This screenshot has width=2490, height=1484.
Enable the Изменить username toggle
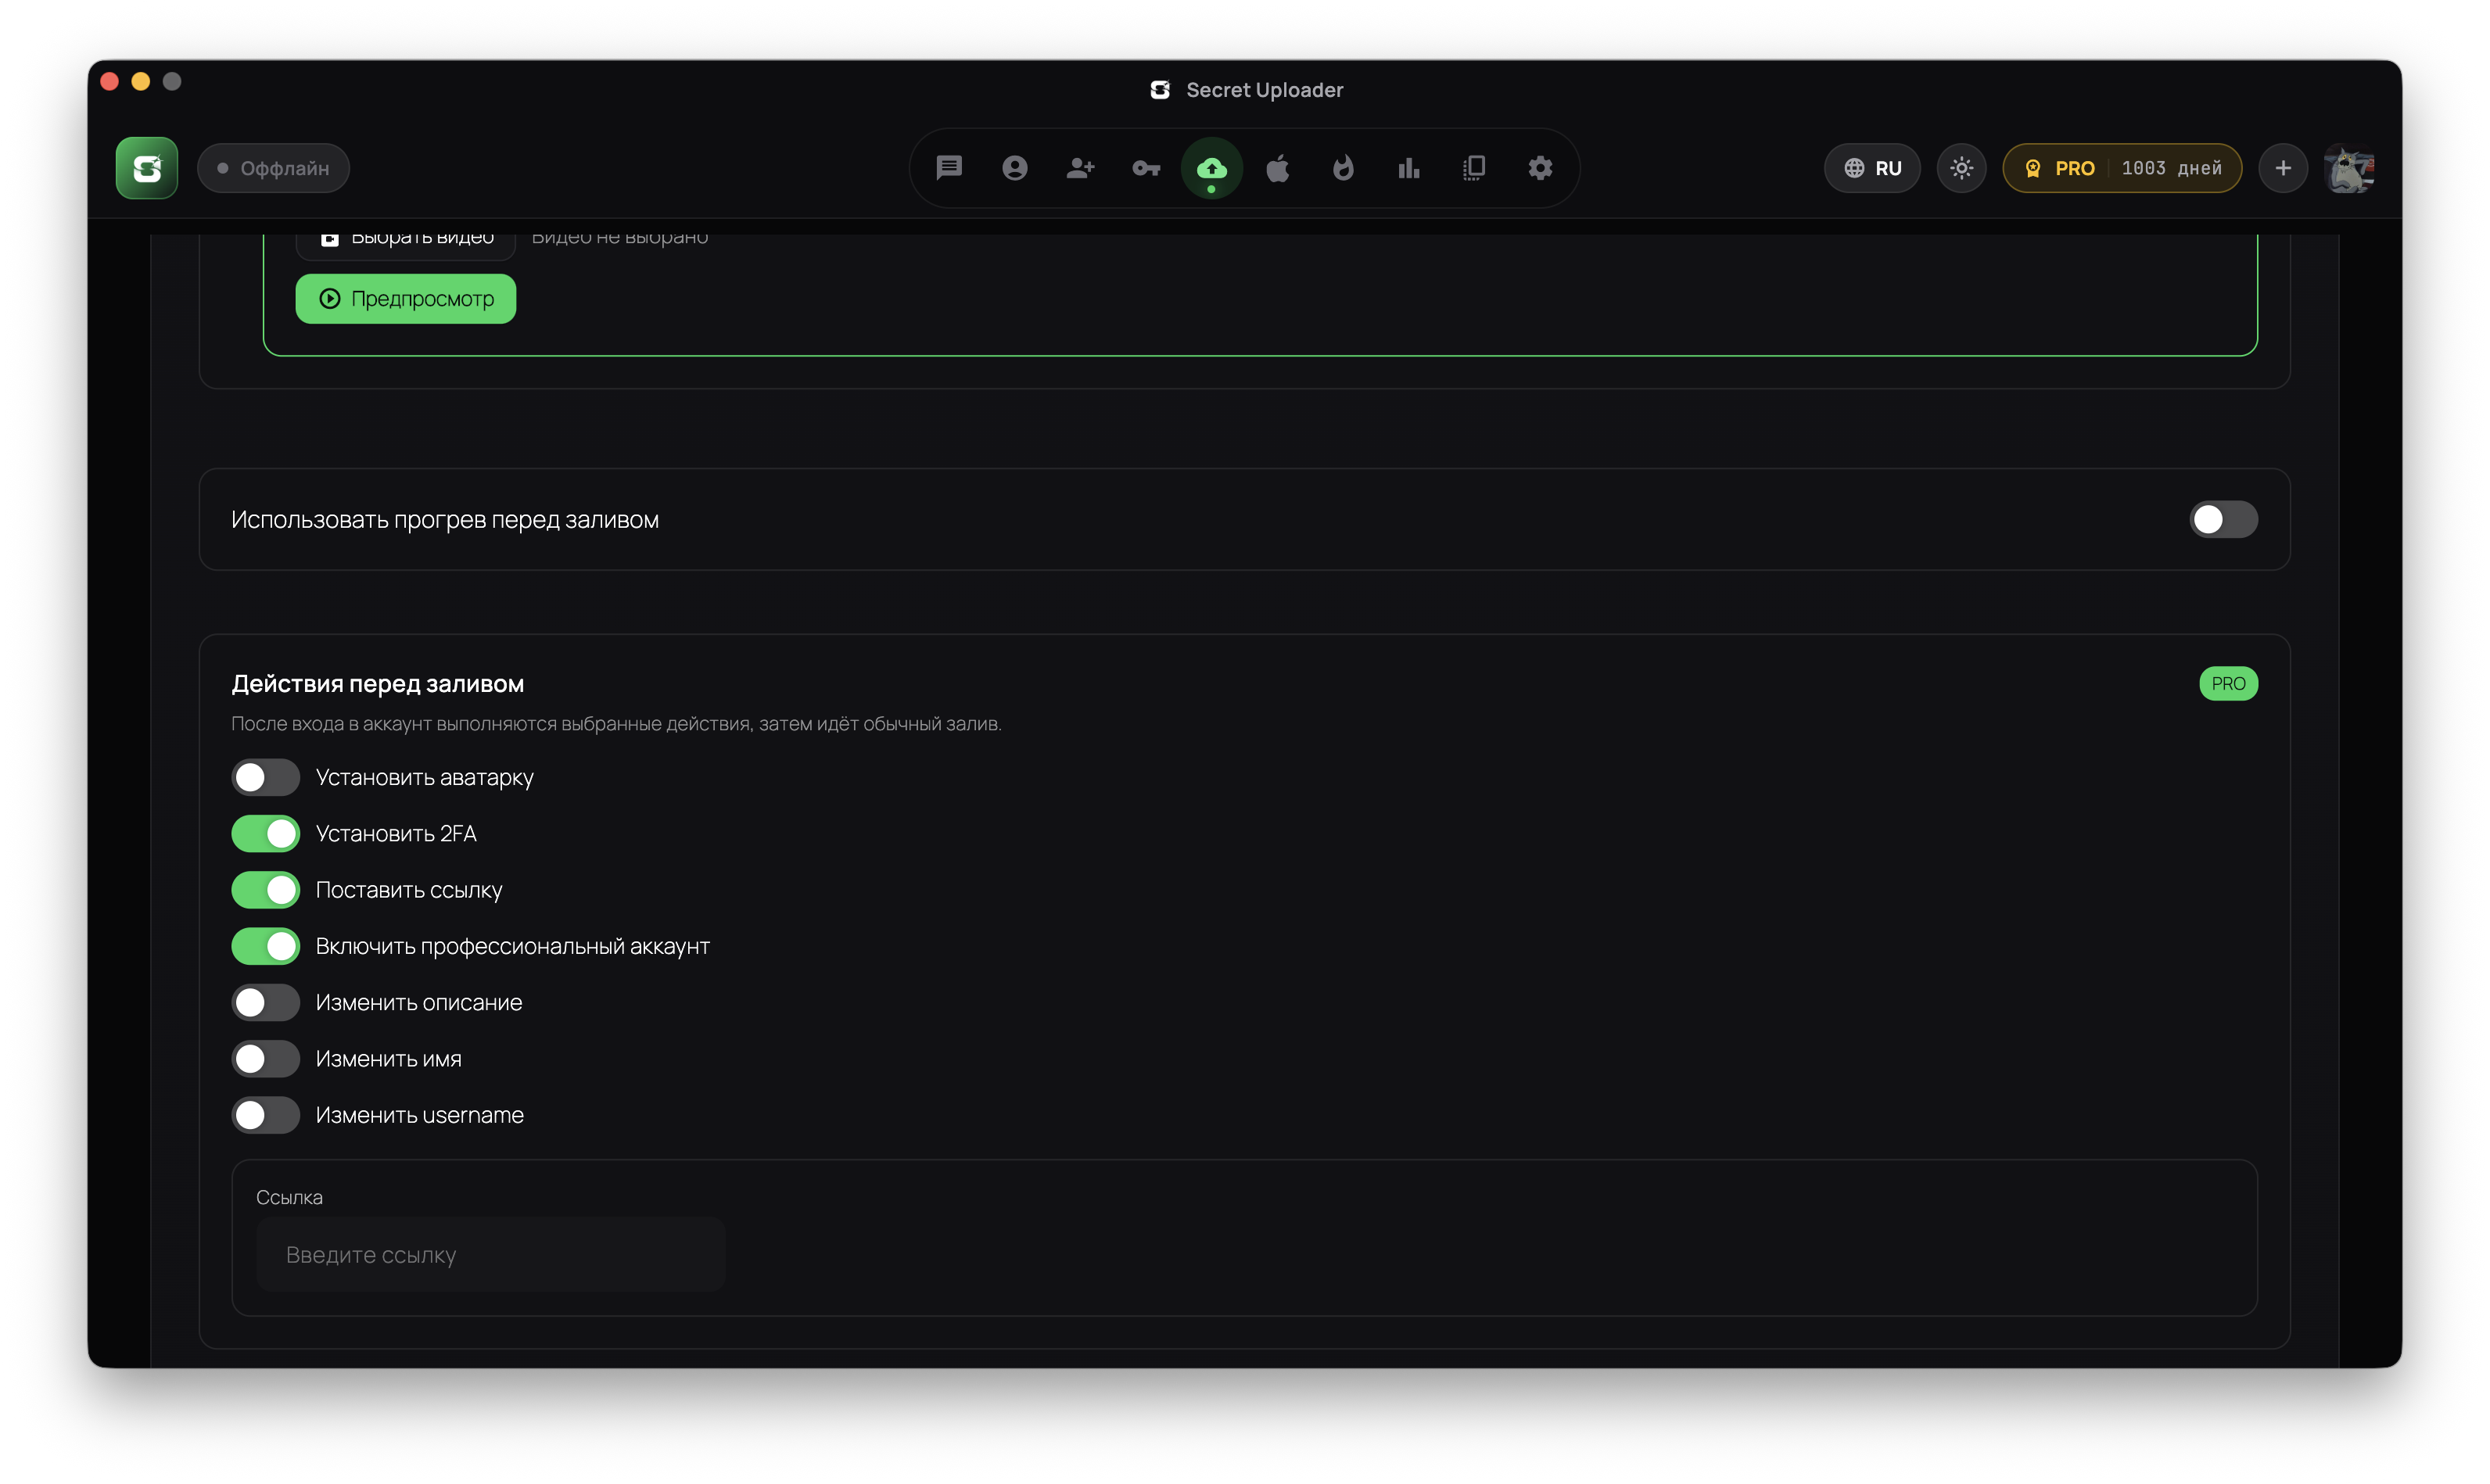pos(265,1115)
